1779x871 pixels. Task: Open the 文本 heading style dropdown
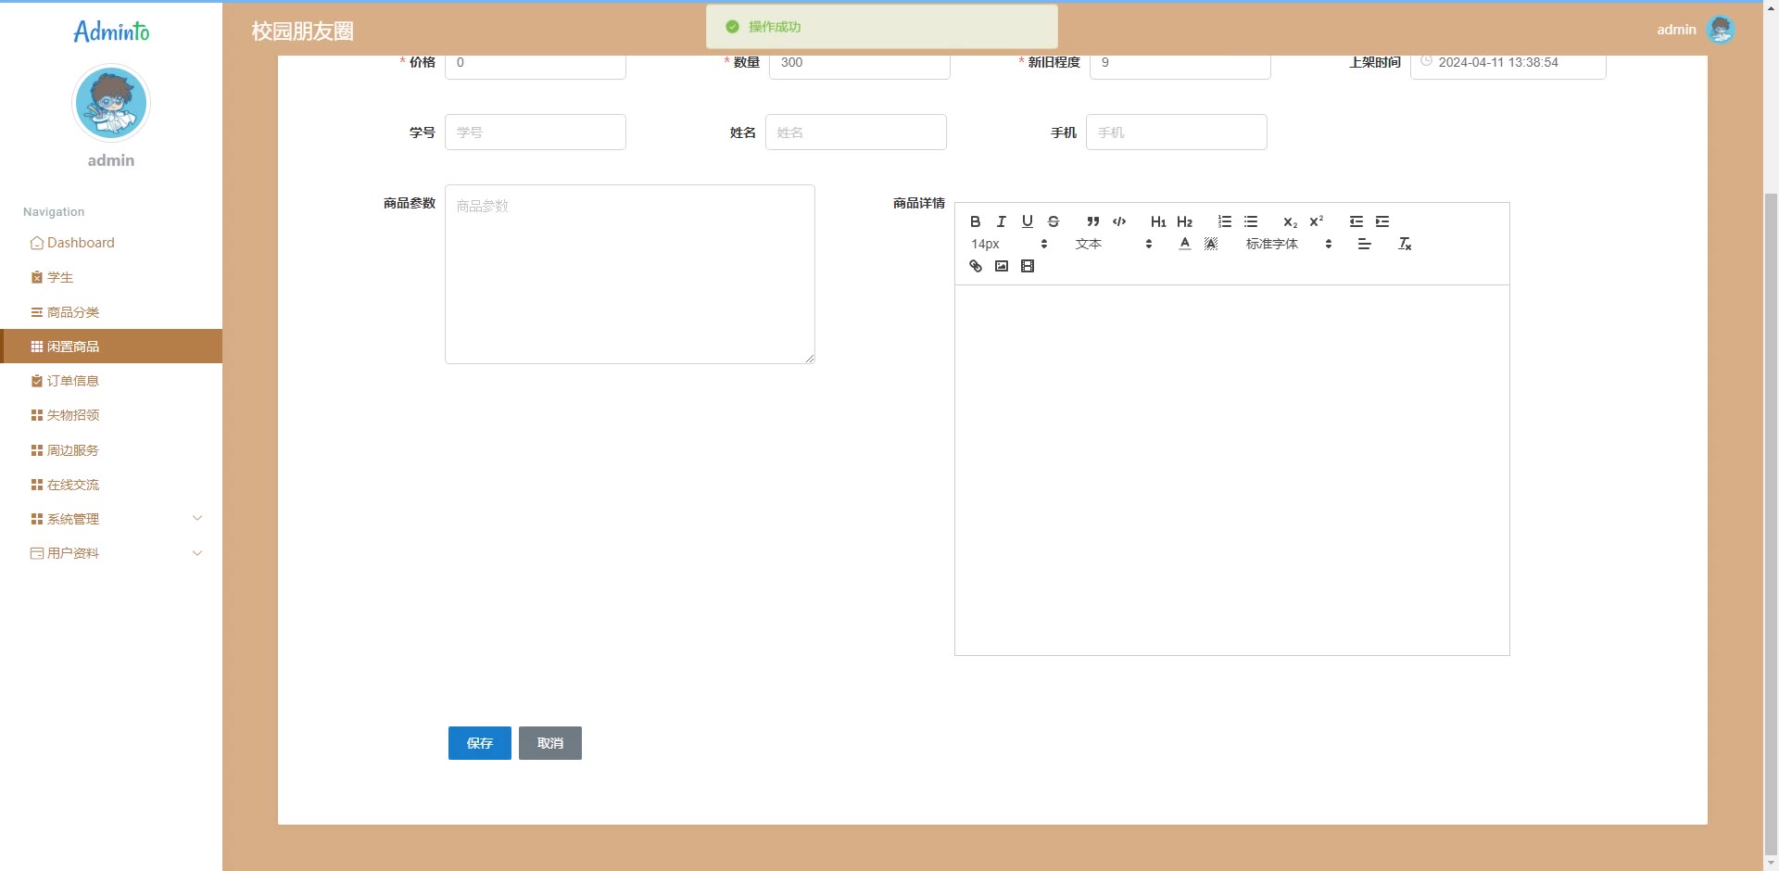click(1114, 244)
